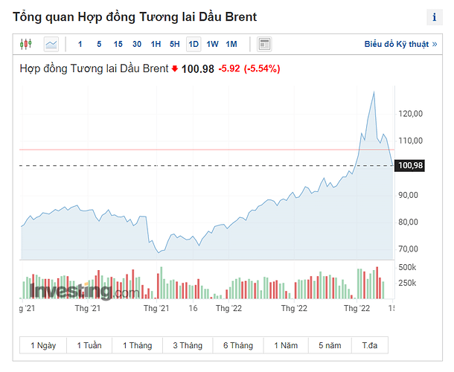The width and height of the screenshot is (454, 372).
Task: Switch interval to 1W
Action: pos(212,44)
